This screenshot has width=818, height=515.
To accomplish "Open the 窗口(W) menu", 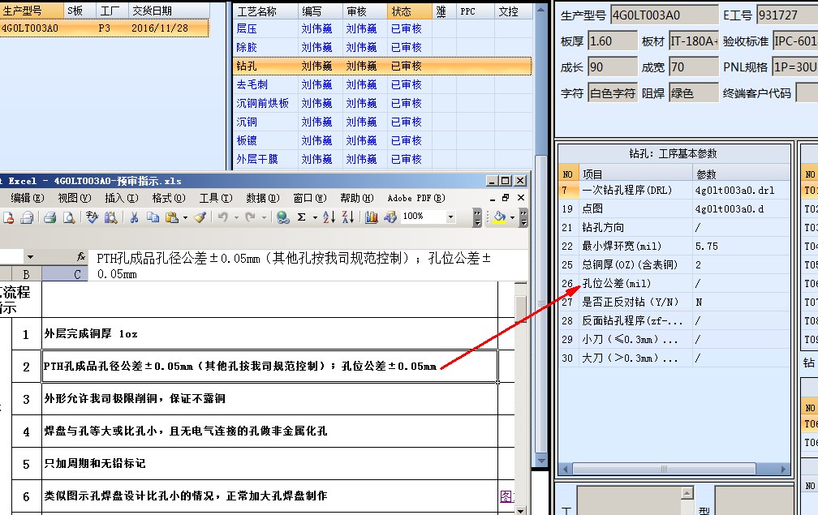I will (309, 198).
